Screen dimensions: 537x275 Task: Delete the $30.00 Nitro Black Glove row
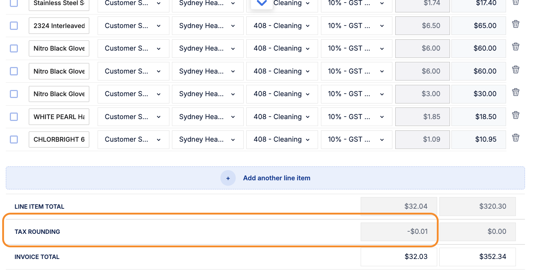click(516, 93)
